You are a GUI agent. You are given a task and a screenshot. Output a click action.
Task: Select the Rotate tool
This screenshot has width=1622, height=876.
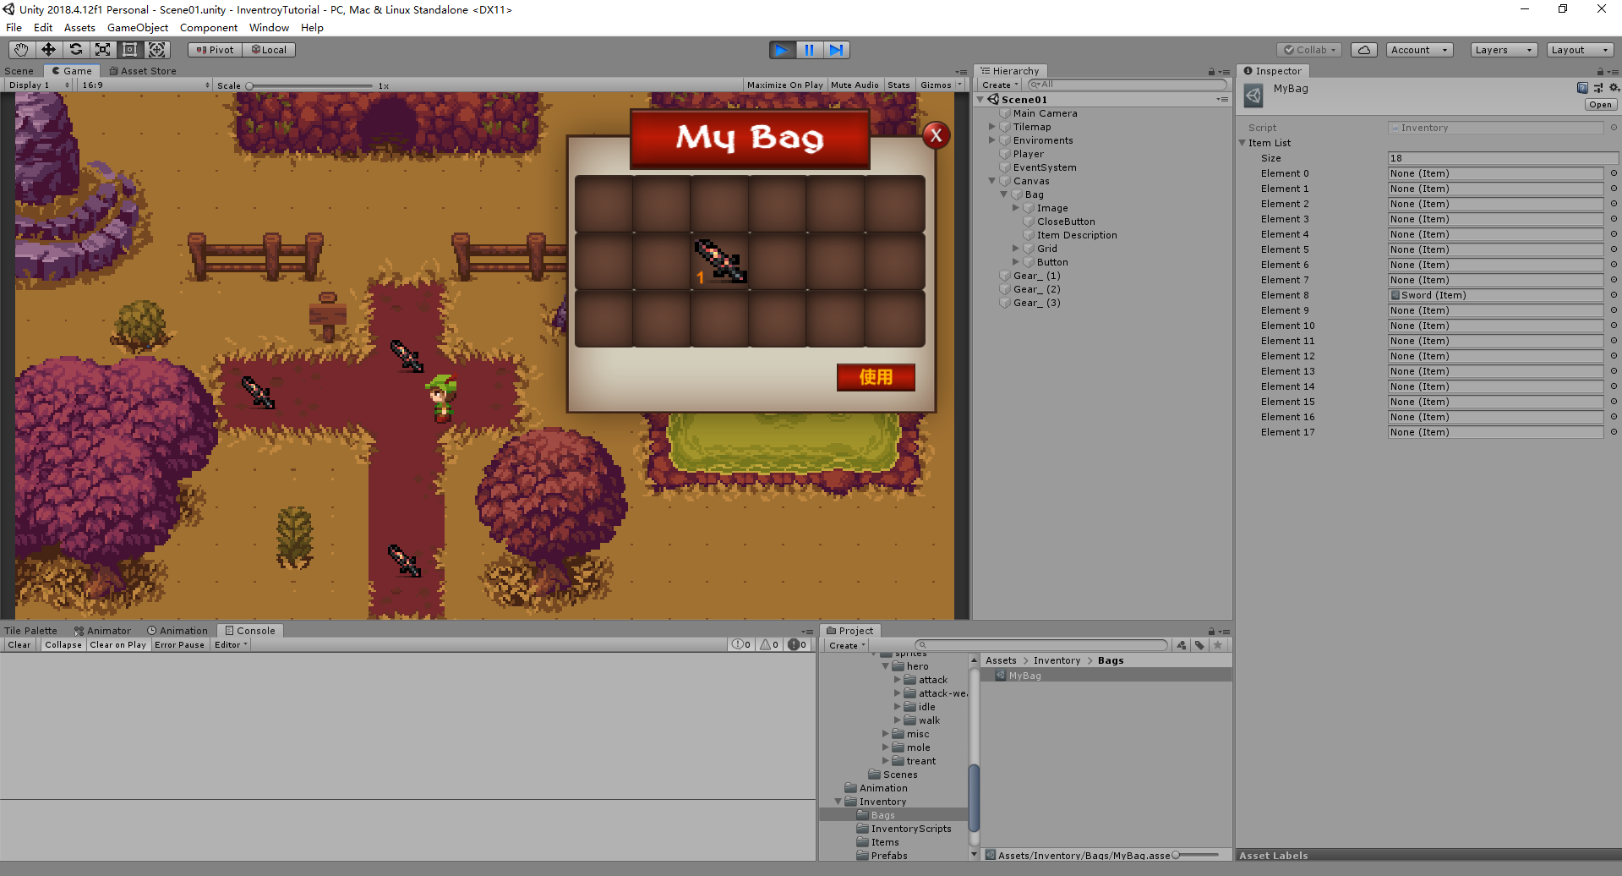75,50
